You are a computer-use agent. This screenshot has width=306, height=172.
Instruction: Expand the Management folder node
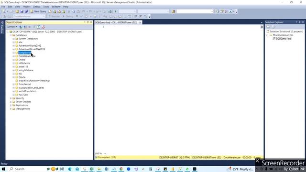[x=11, y=109]
